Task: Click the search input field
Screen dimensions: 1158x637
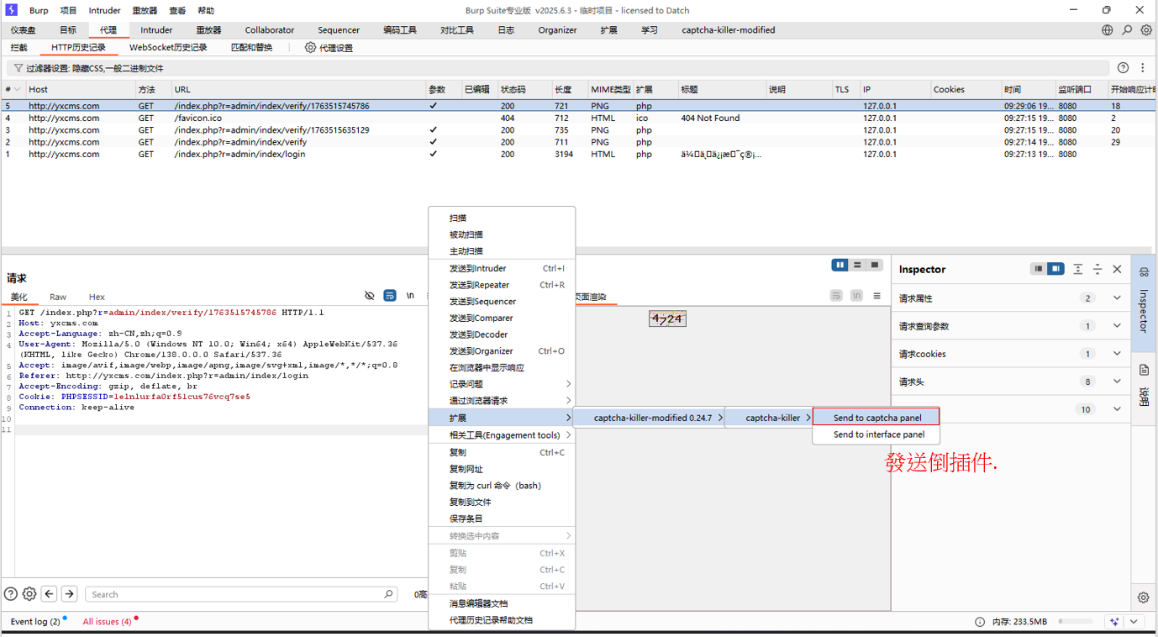Action: coord(241,594)
